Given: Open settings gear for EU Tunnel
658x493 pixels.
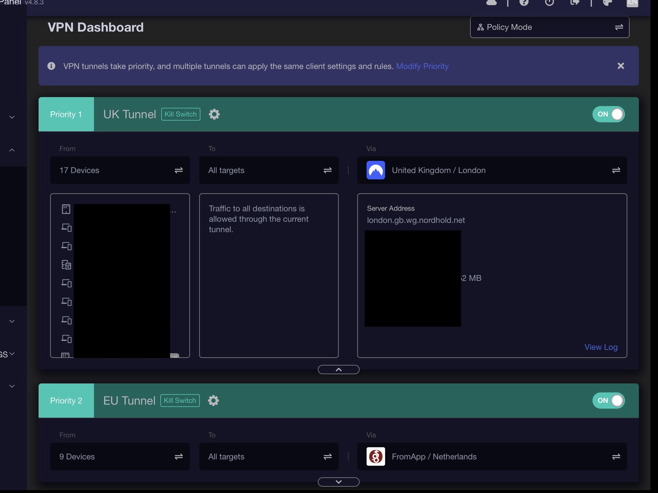Looking at the screenshot, I should click(213, 401).
